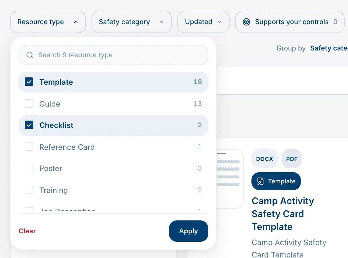The width and height of the screenshot is (348, 258).
Task: Click the target icon in Supports your controls
Action: point(246,22)
